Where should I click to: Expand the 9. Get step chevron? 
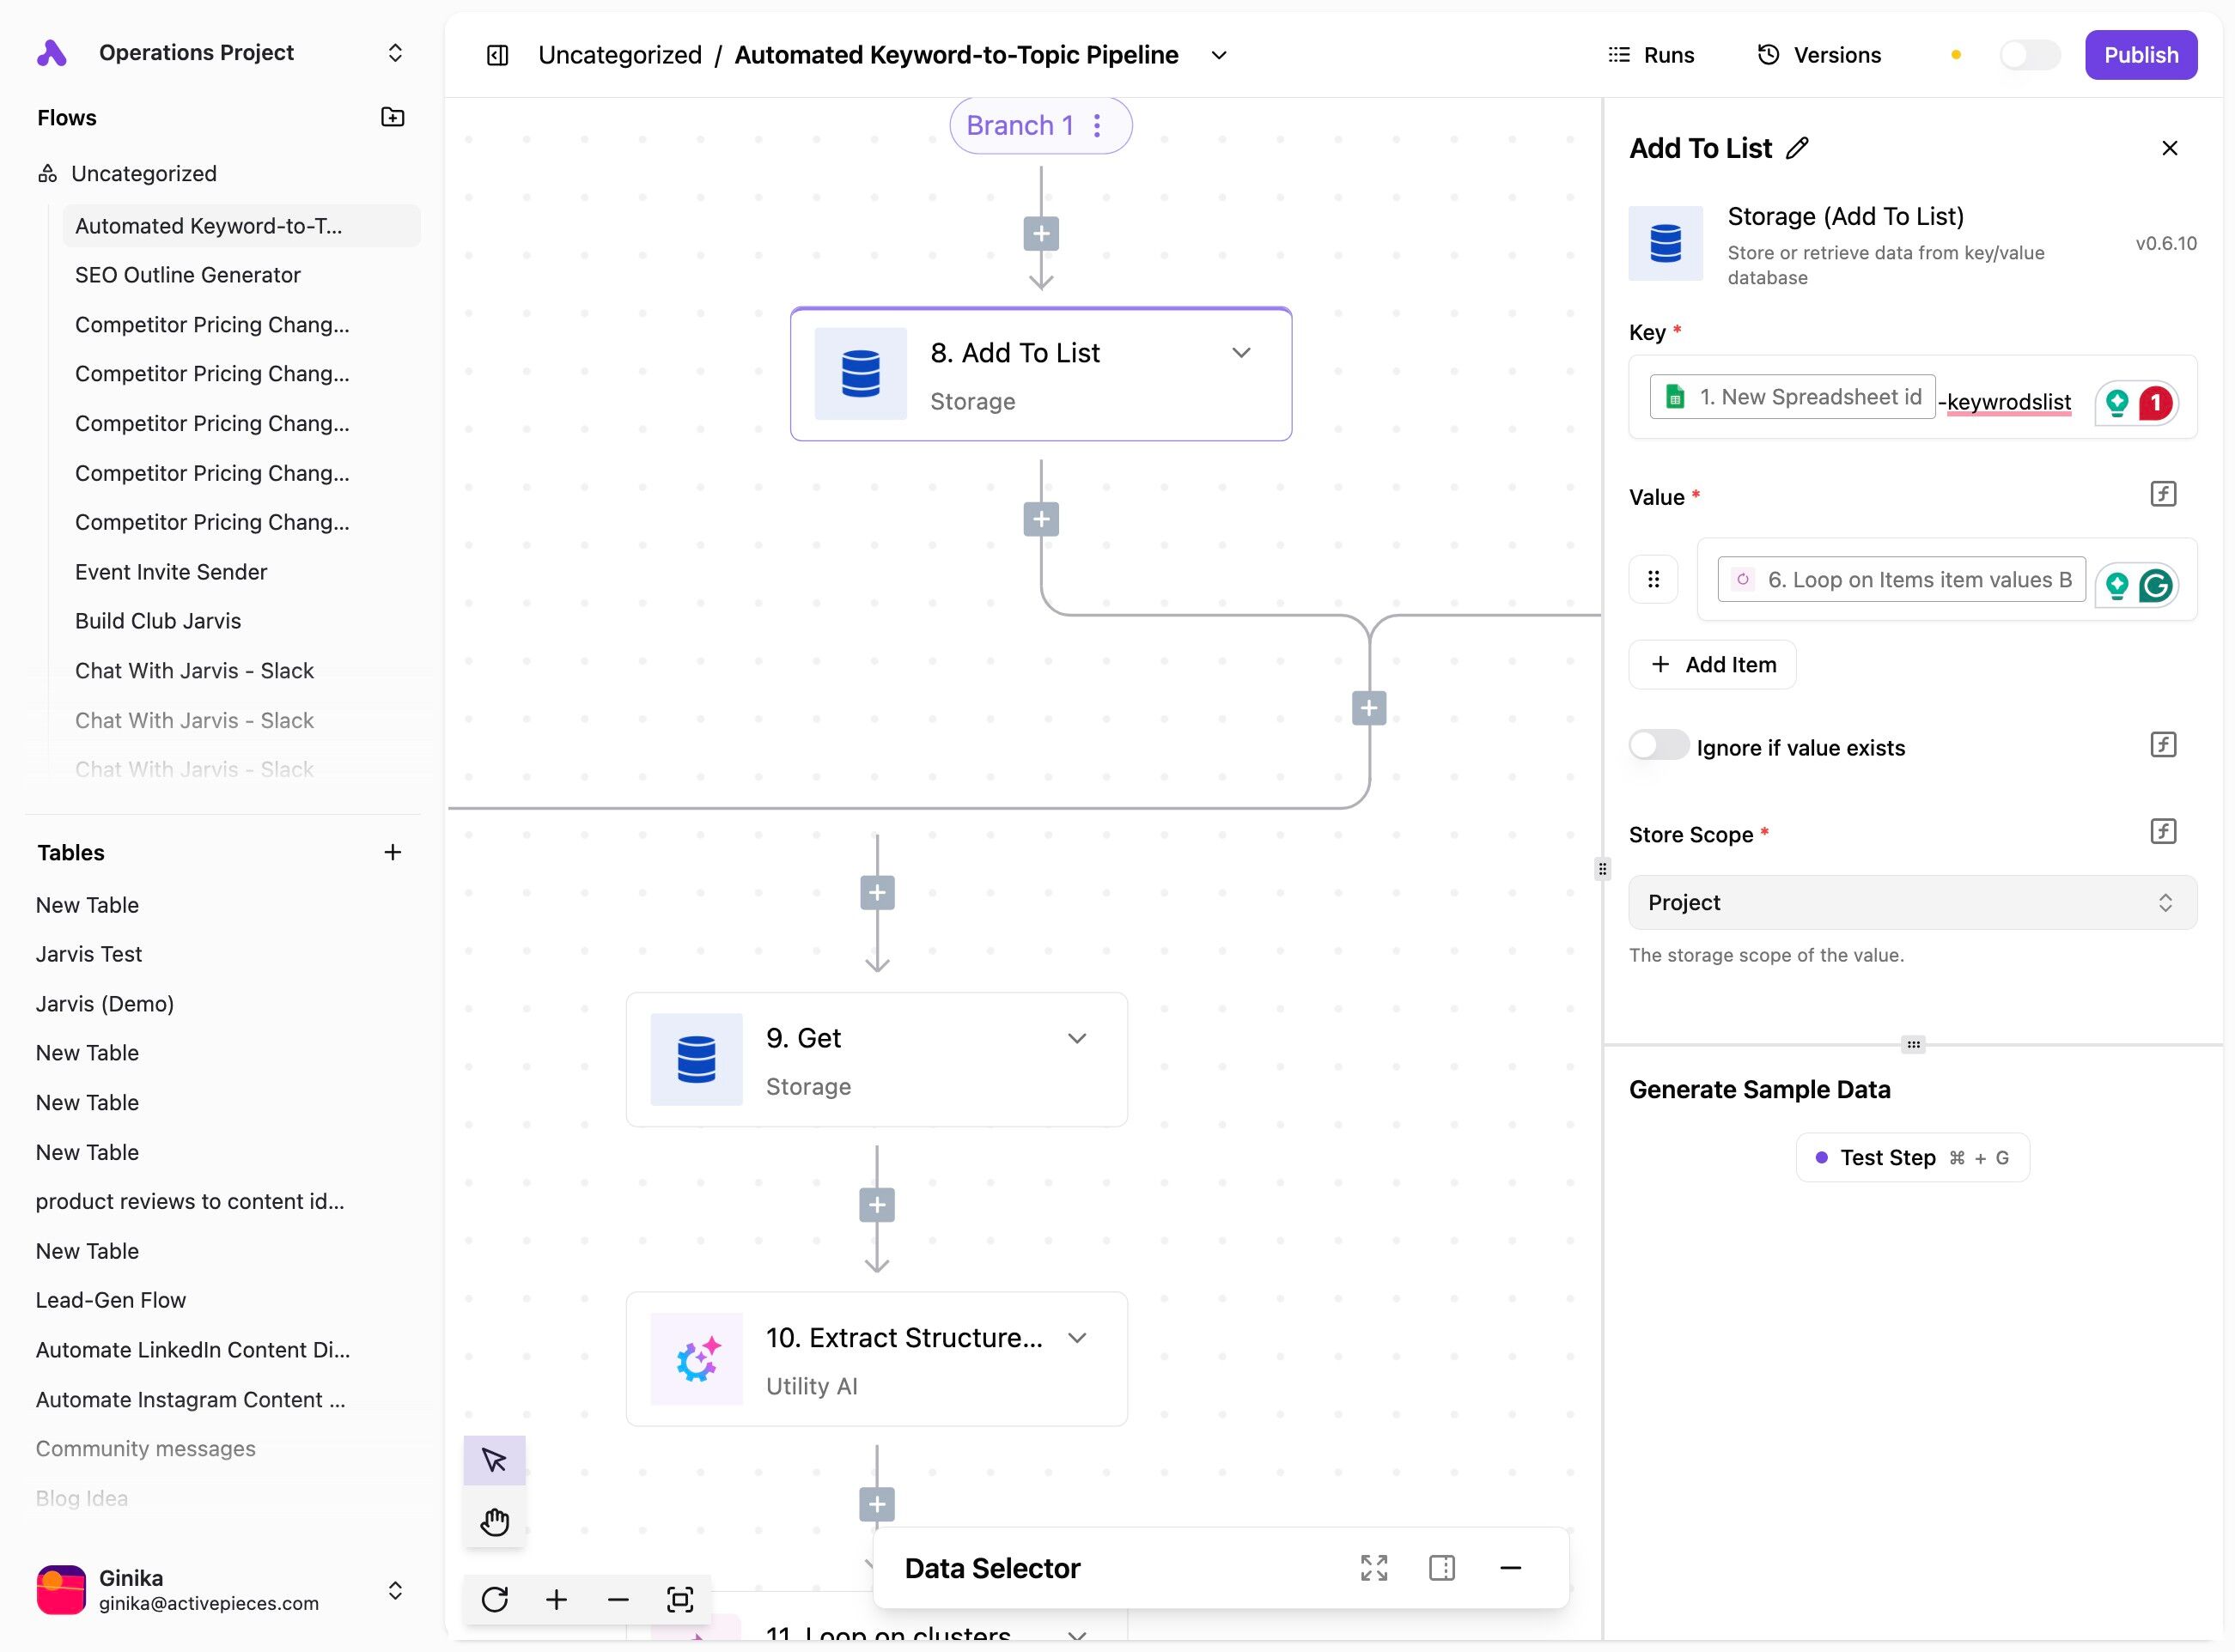(x=1076, y=1038)
